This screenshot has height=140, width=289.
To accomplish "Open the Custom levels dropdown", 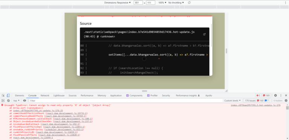I will point(233,101).
